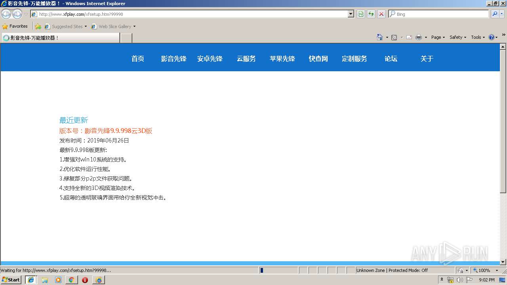Open search provider dropdown arrow
507x285 pixels.
(x=502, y=14)
